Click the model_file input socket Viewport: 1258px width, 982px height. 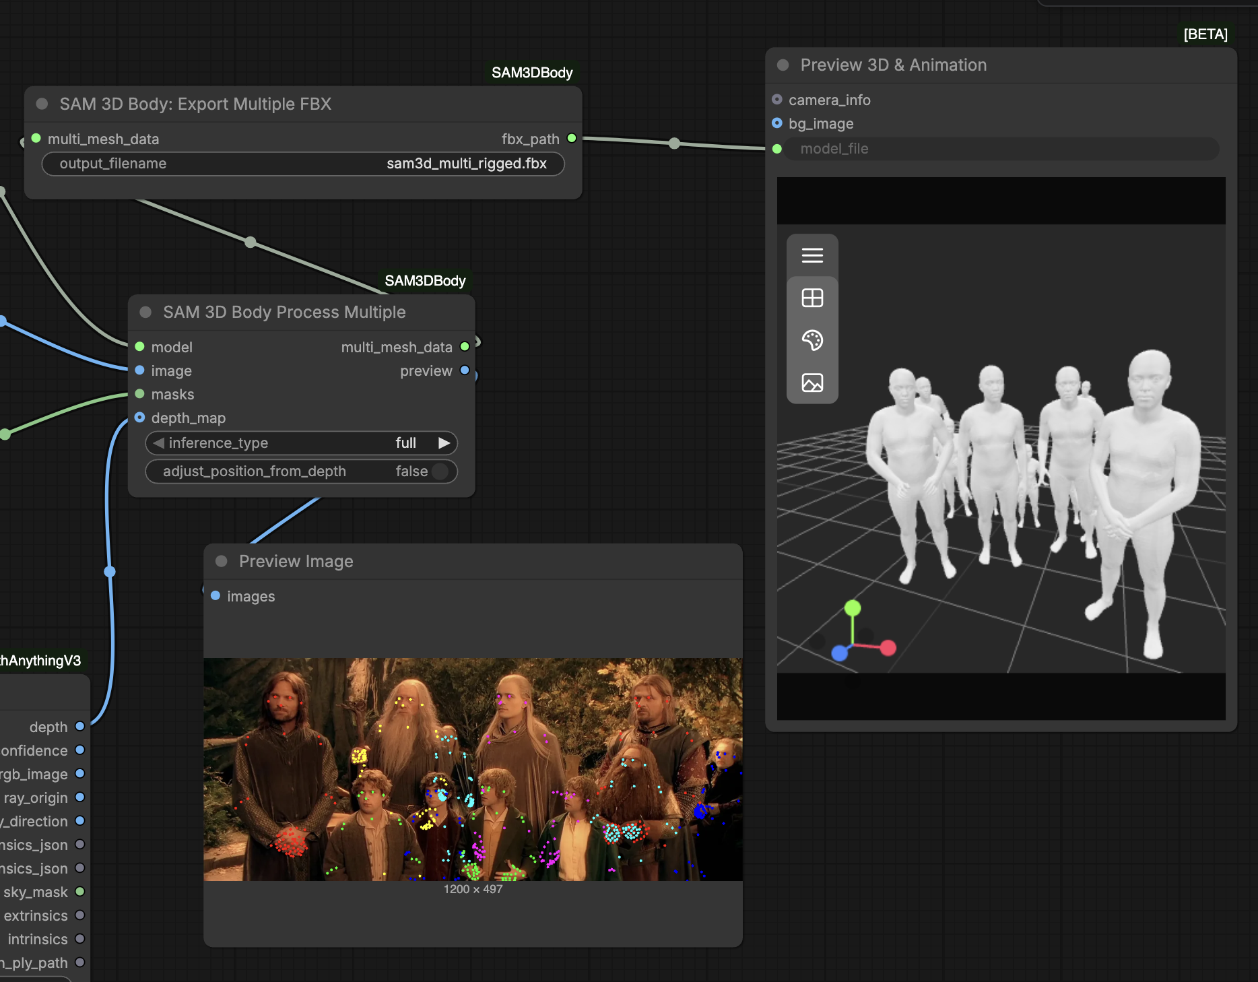pos(777,148)
